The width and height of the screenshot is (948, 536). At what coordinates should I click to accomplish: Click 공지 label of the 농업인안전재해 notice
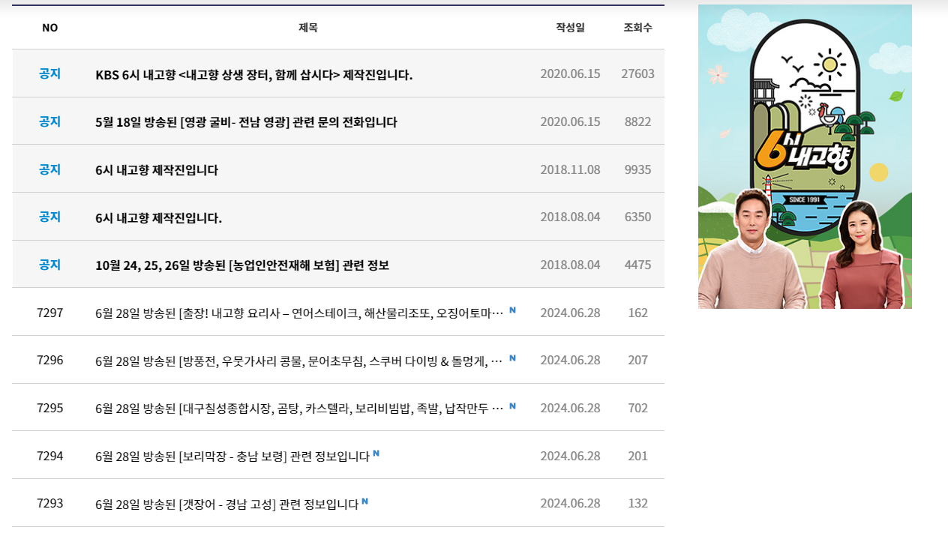point(49,265)
